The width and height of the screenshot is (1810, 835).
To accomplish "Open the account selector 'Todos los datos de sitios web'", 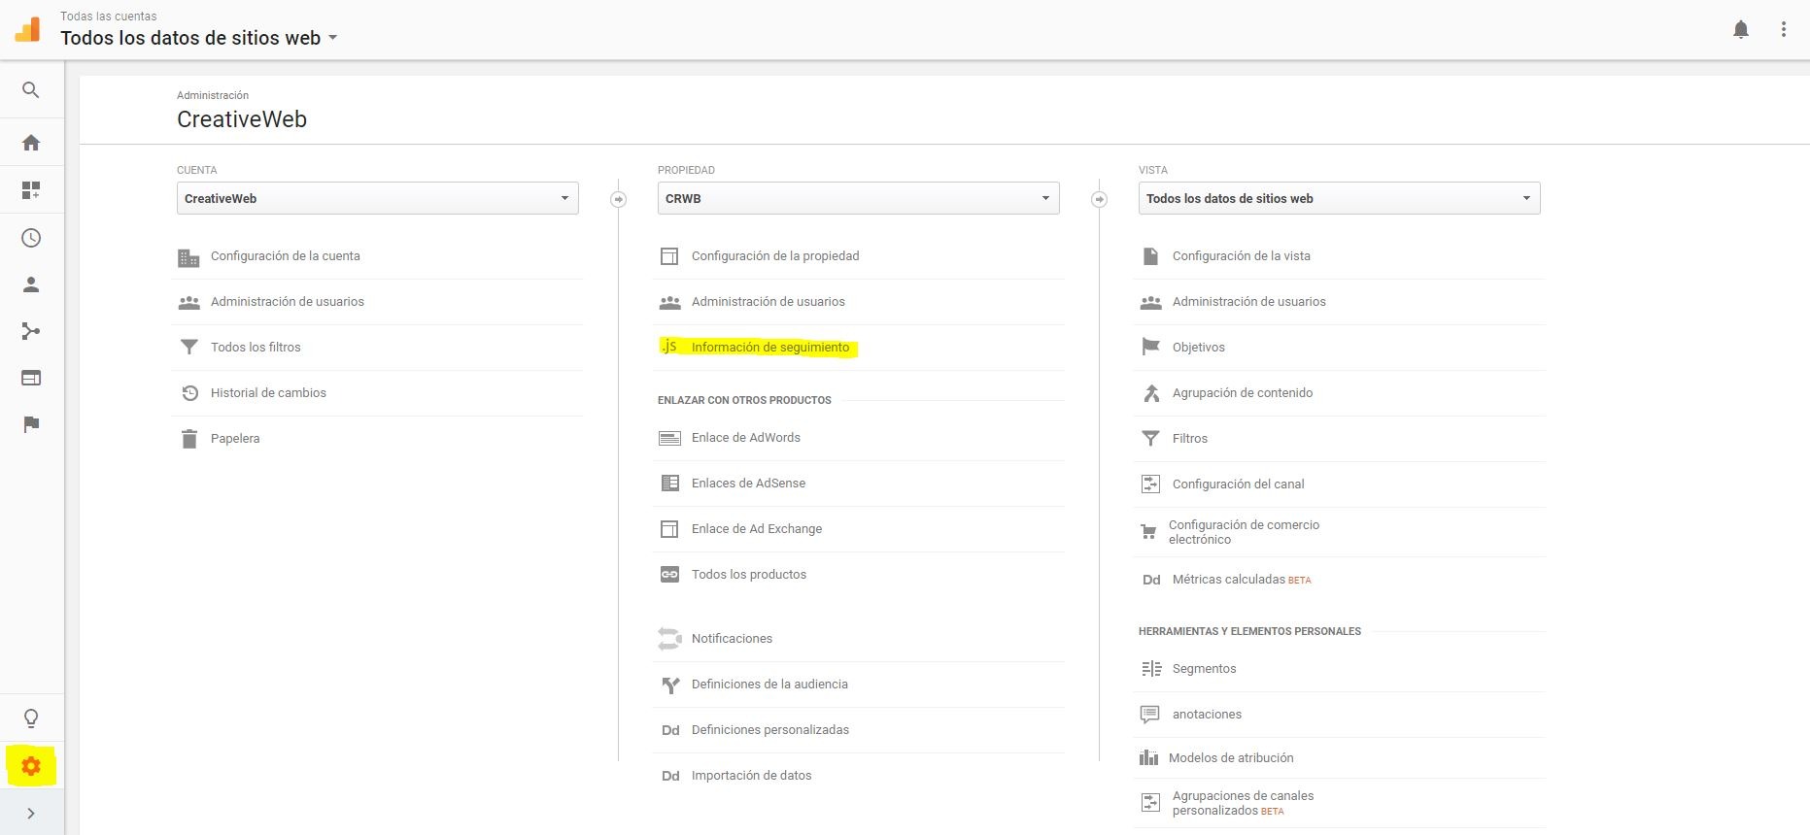I will (x=199, y=38).
